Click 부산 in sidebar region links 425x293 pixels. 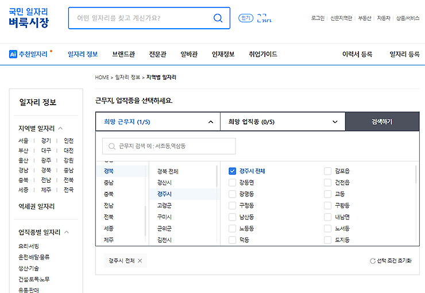tap(24, 151)
